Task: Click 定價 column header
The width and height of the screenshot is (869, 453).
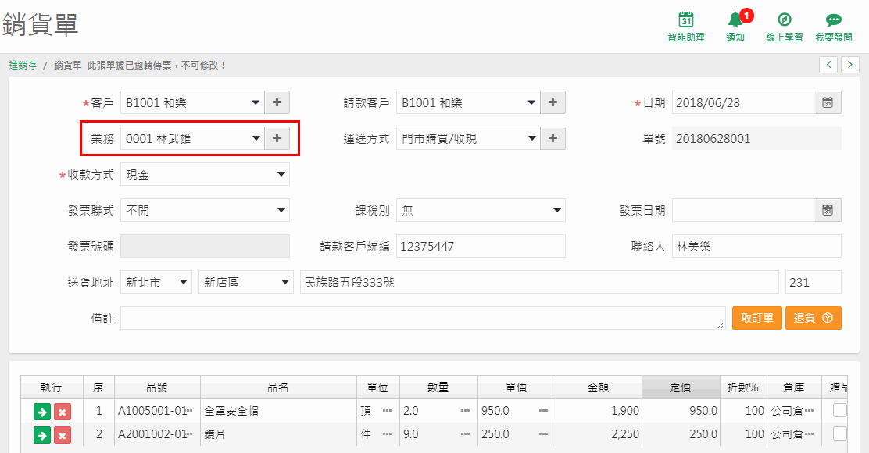Action: point(681,387)
